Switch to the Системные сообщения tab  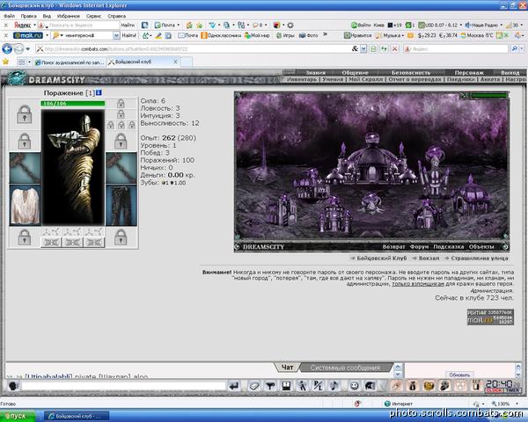[345, 367]
